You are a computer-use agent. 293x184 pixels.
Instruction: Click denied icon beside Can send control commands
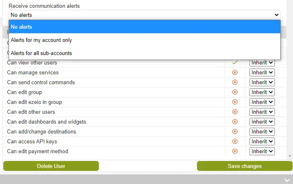(235, 82)
